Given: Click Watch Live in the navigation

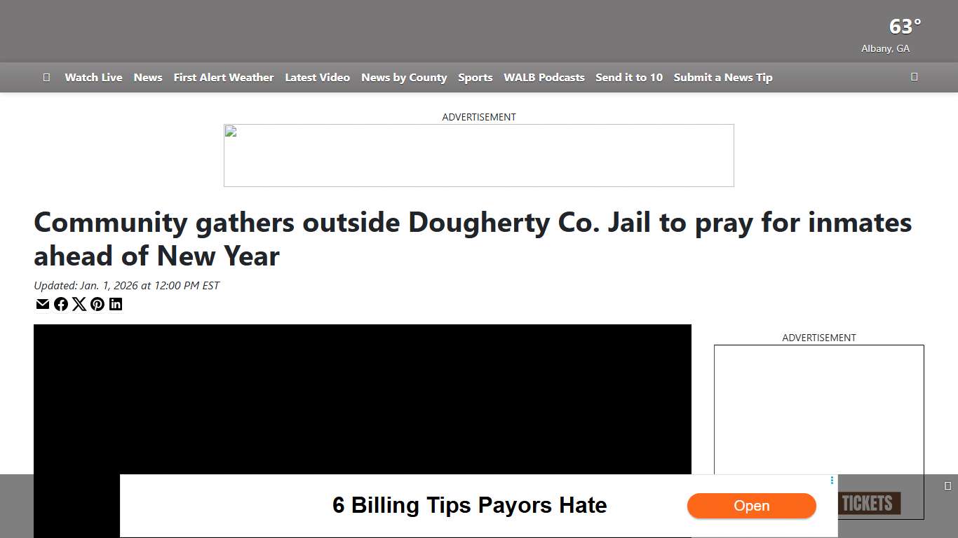Looking at the screenshot, I should pos(93,77).
